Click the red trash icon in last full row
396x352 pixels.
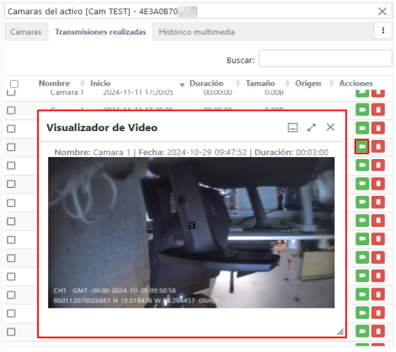click(x=378, y=332)
